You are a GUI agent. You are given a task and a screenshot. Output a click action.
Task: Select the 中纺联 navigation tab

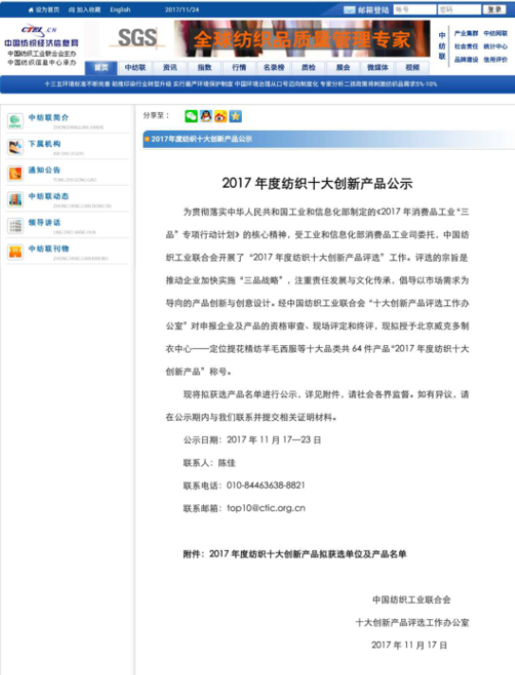click(136, 67)
